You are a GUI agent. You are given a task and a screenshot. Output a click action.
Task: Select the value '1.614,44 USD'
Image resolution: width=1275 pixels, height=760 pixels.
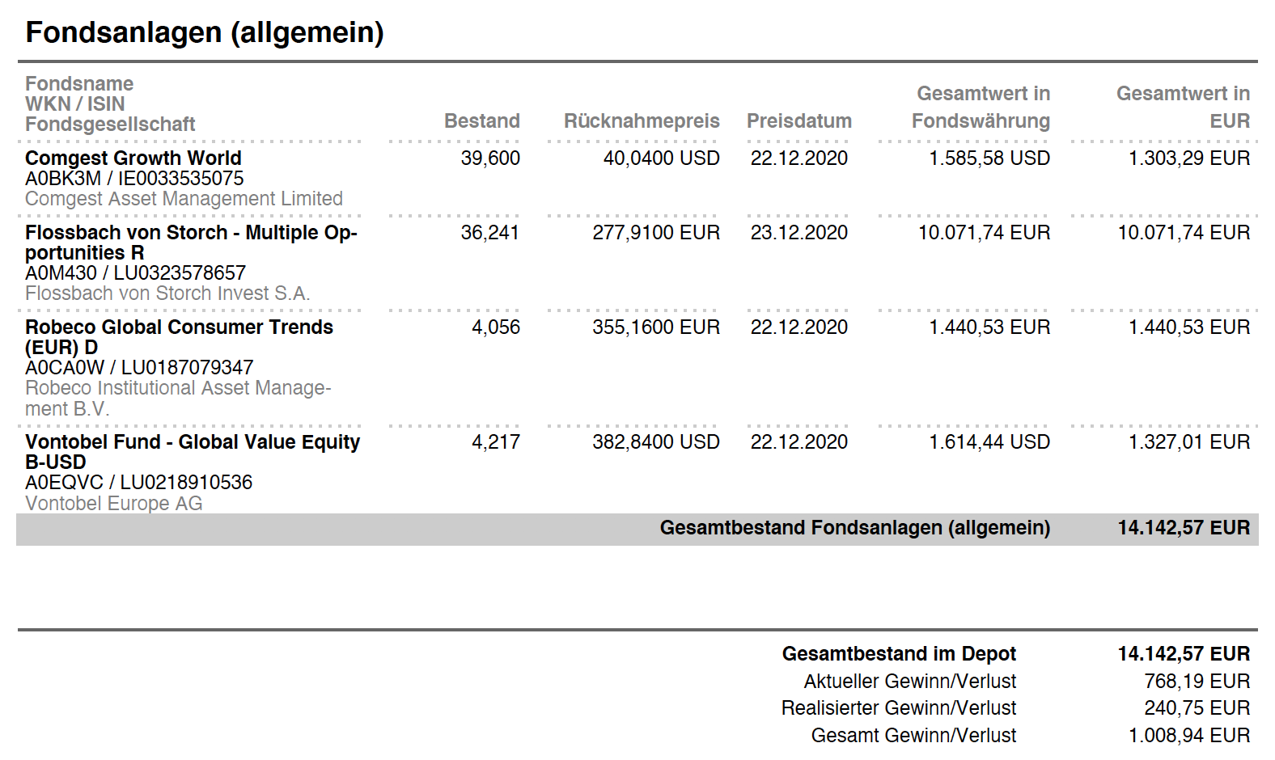coord(989,442)
